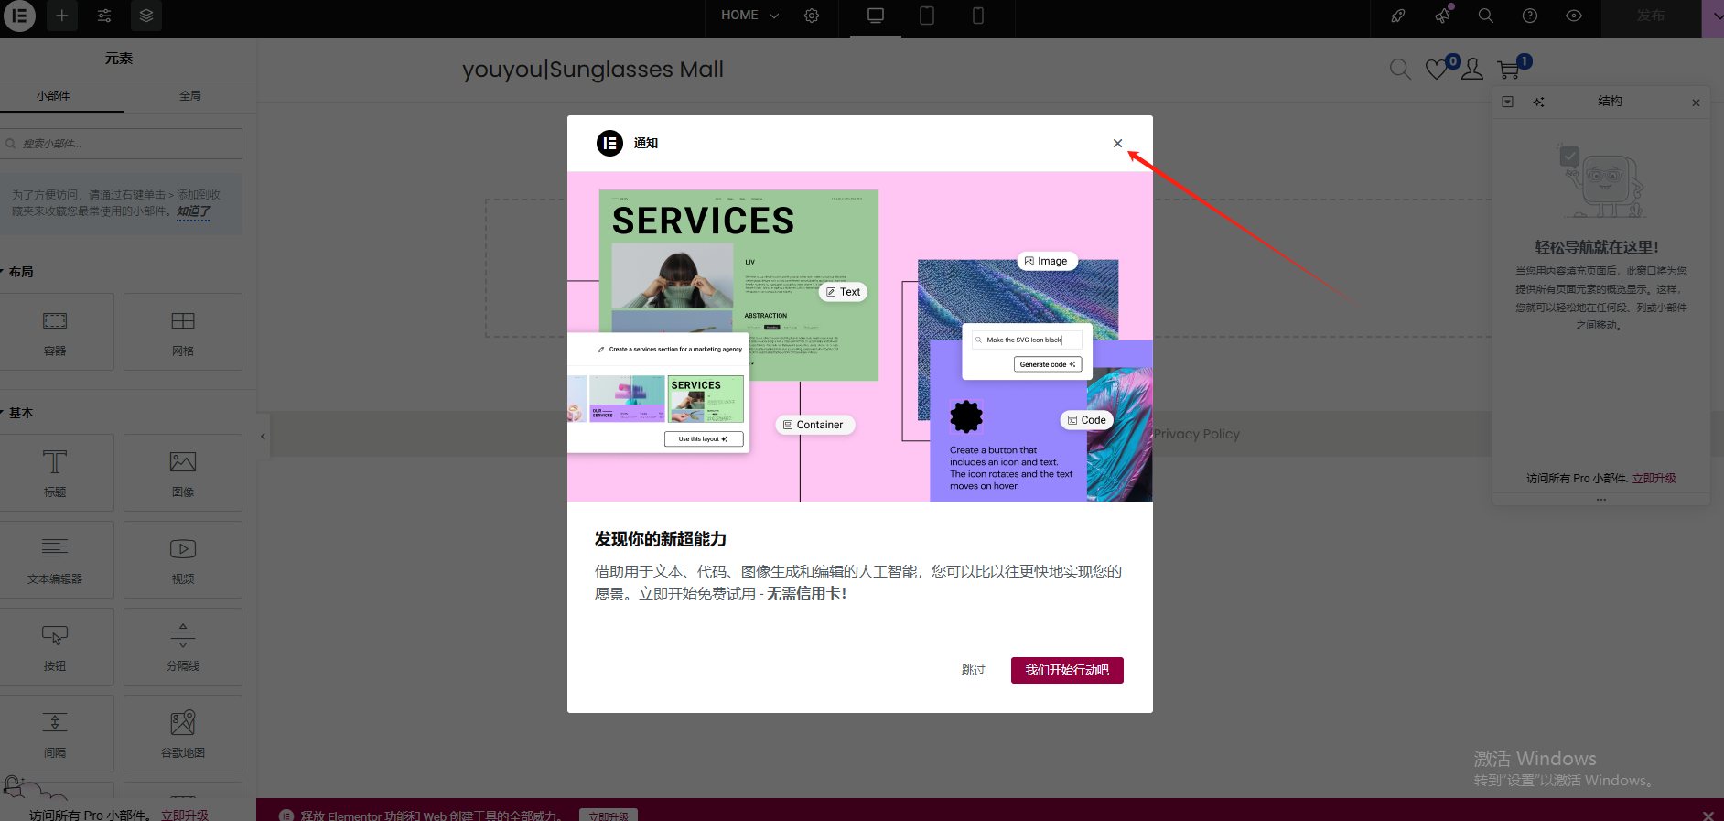Image resolution: width=1724 pixels, height=821 pixels.
Task: Add the Text Editor widget
Action: [55, 559]
